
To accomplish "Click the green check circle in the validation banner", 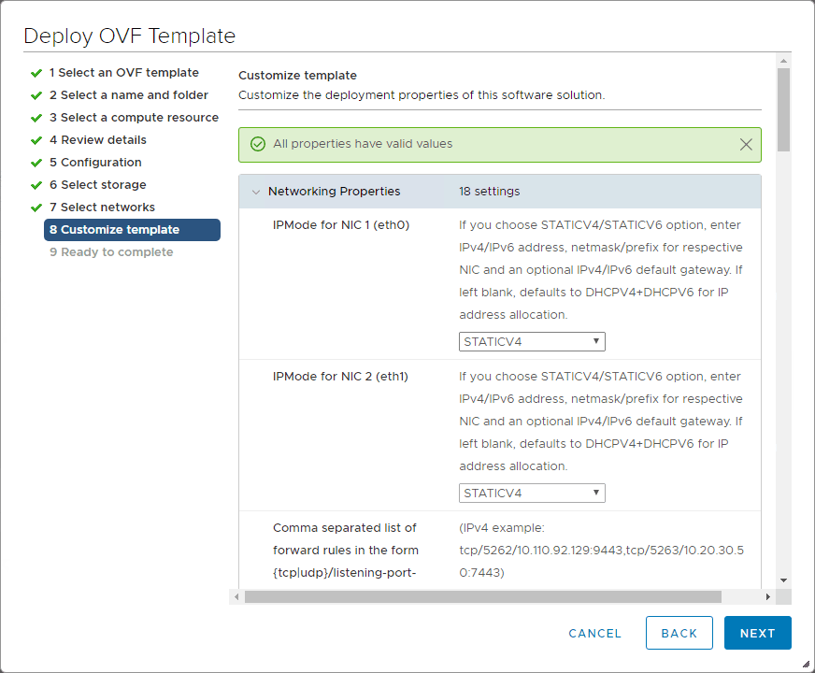I will click(256, 144).
